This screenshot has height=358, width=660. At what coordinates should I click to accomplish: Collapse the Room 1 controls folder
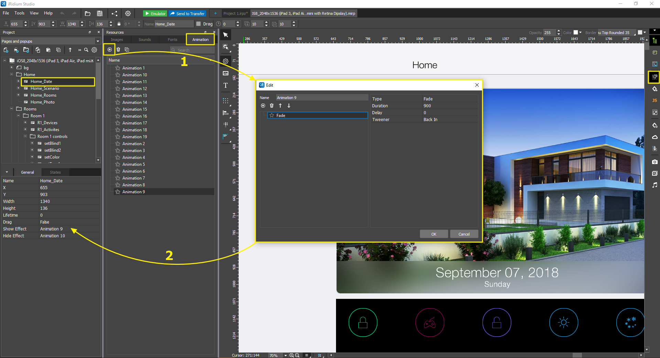(25, 137)
